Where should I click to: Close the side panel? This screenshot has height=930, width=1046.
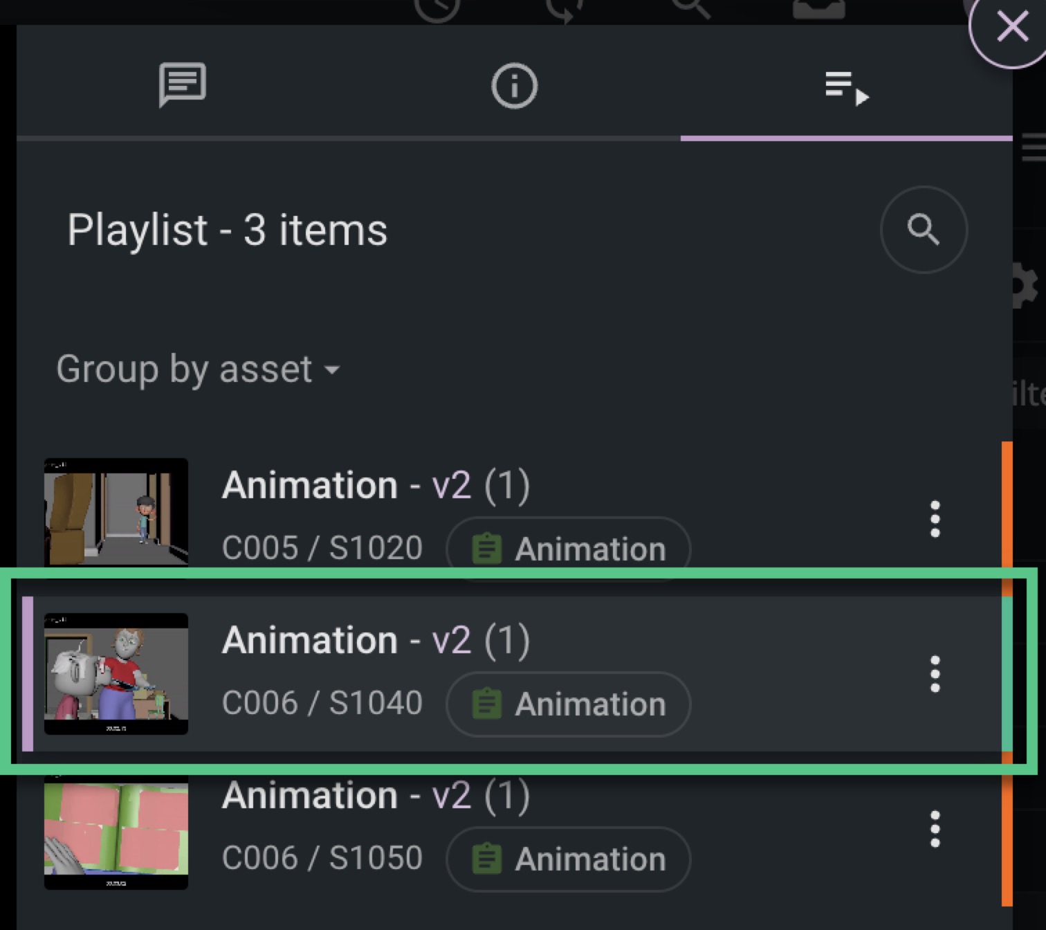[x=1011, y=28]
